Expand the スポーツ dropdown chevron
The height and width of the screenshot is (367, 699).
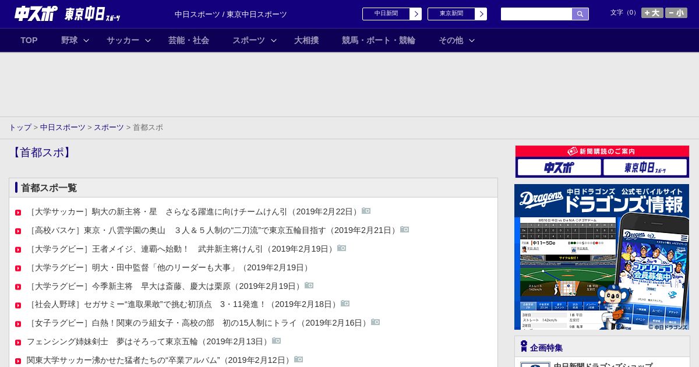[x=274, y=40]
